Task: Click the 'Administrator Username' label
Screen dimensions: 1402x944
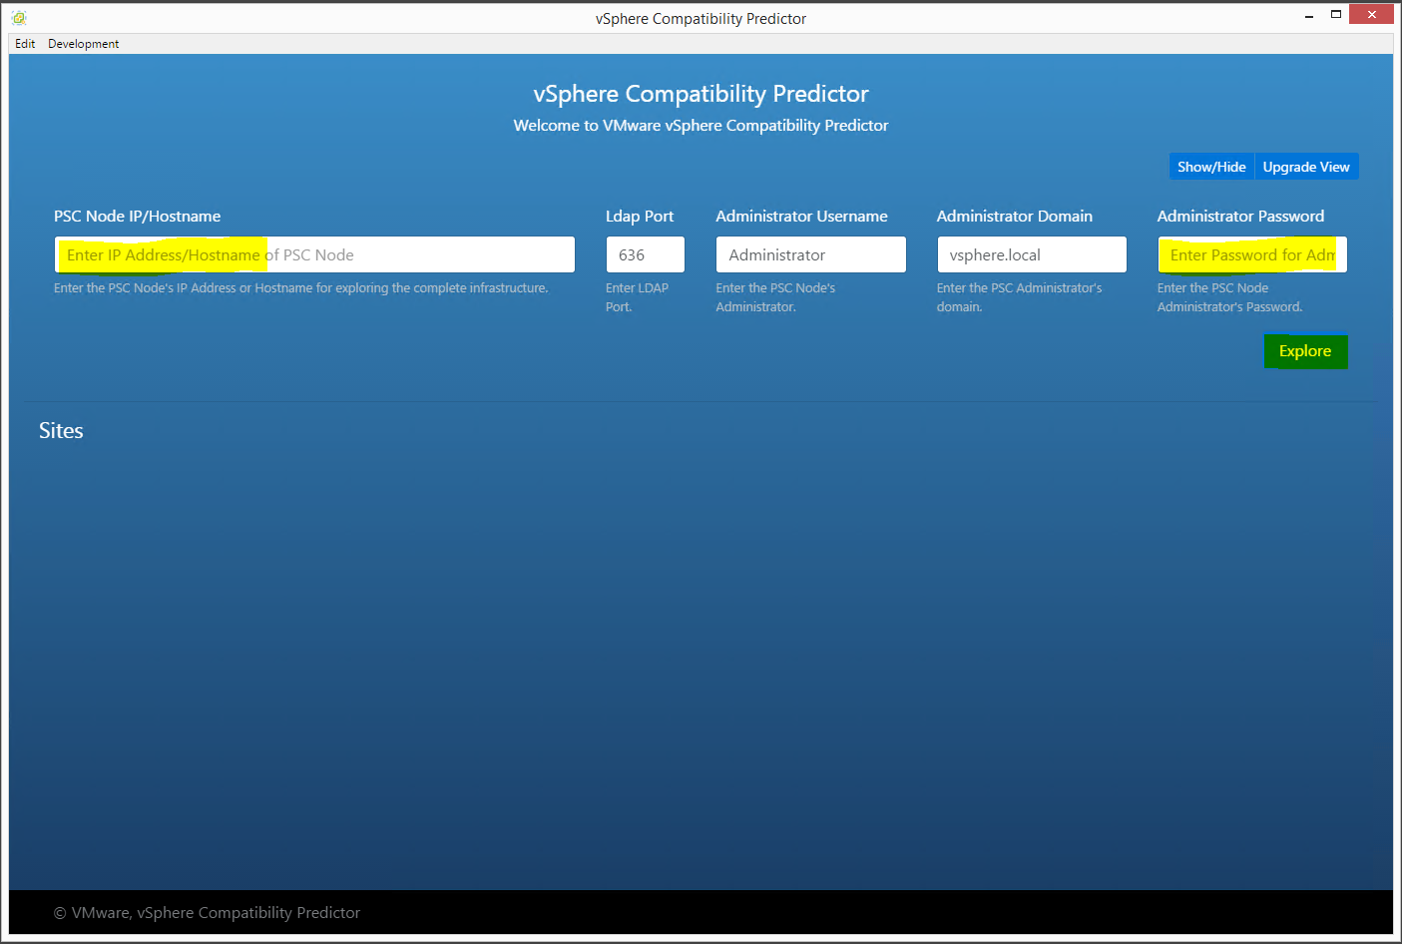Action: click(x=801, y=217)
